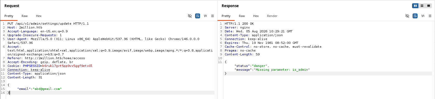Toggle hide non-printable characters icon in Response panel

pos(407,16)
